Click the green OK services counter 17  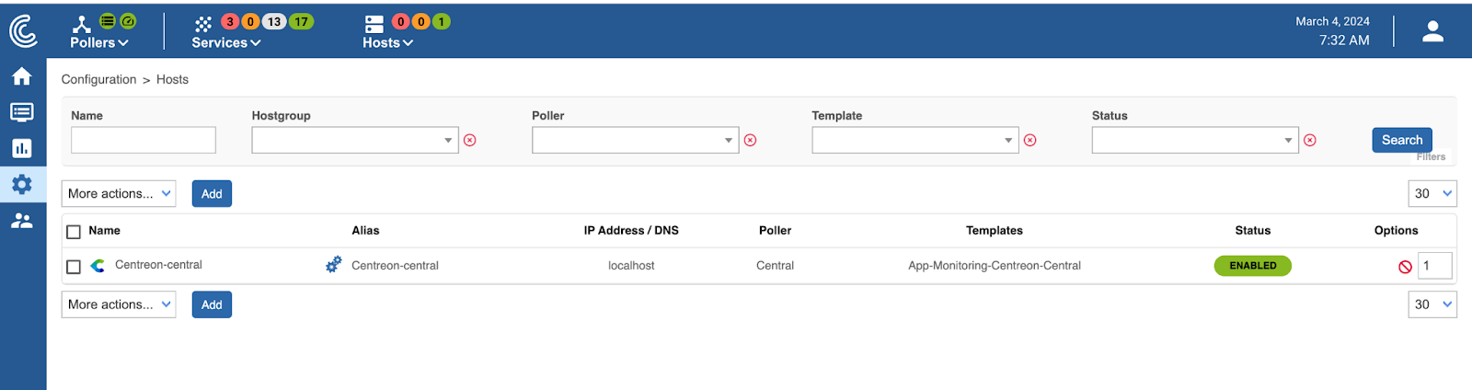301,21
